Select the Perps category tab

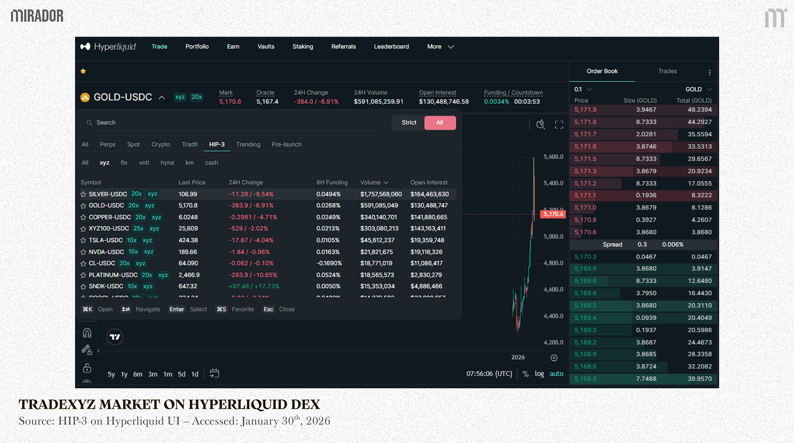click(107, 144)
